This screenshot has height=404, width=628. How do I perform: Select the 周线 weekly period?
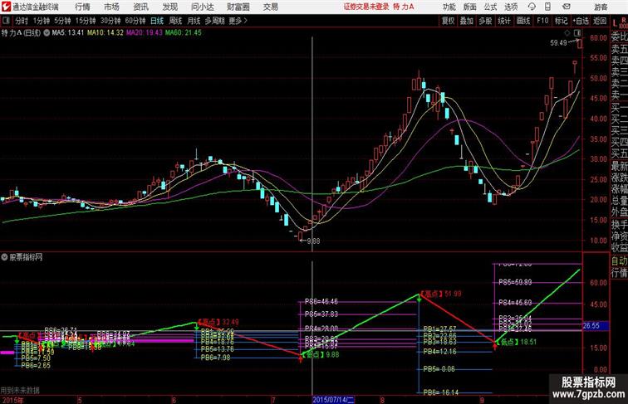click(x=175, y=21)
